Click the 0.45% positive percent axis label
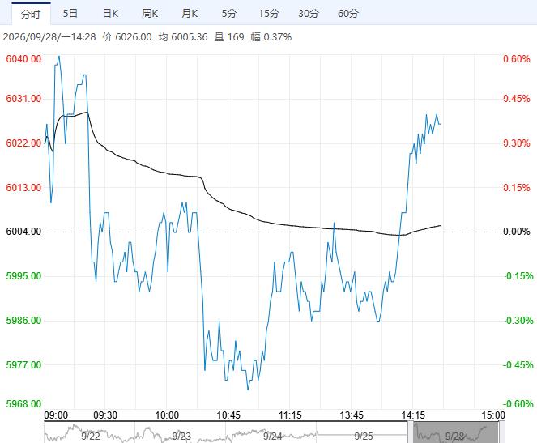The image size is (537, 443). coord(517,99)
